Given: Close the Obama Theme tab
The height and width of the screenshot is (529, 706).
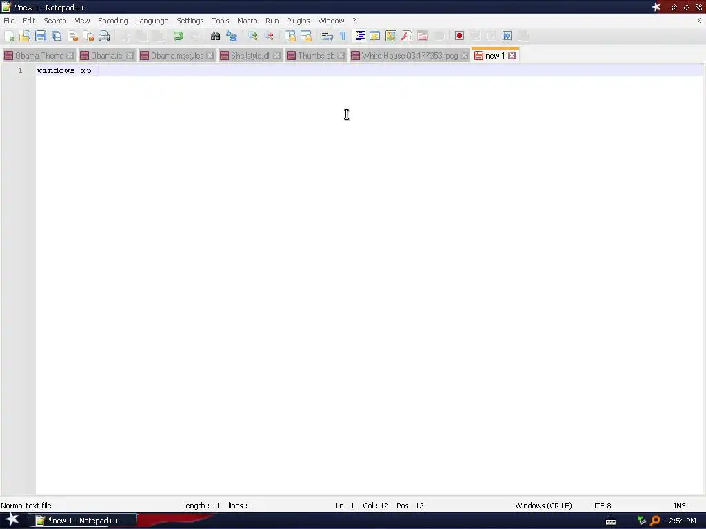Looking at the screenshot, I should [x=70, y=56].
